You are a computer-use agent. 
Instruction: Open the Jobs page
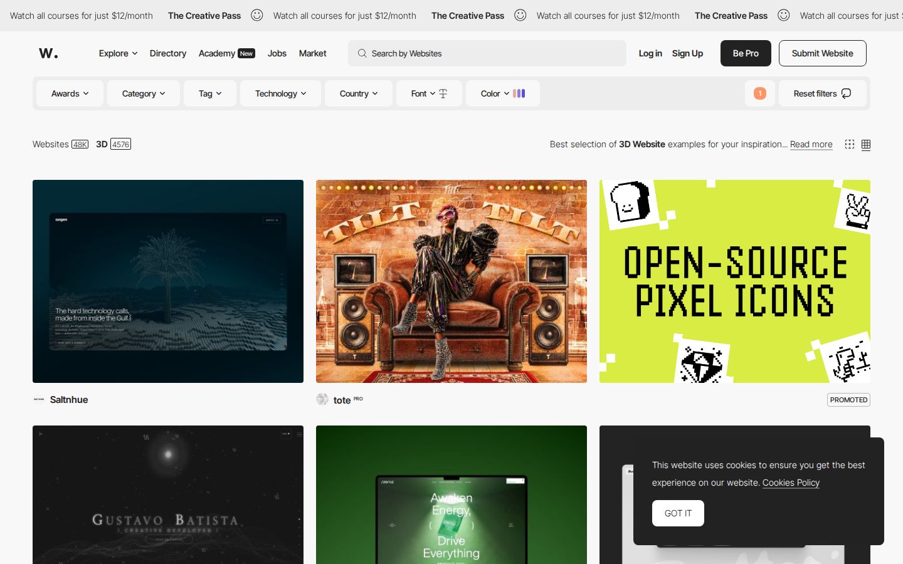tap(277, 53)
